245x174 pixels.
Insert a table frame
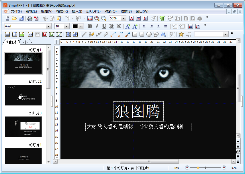(x=15, y=34)
